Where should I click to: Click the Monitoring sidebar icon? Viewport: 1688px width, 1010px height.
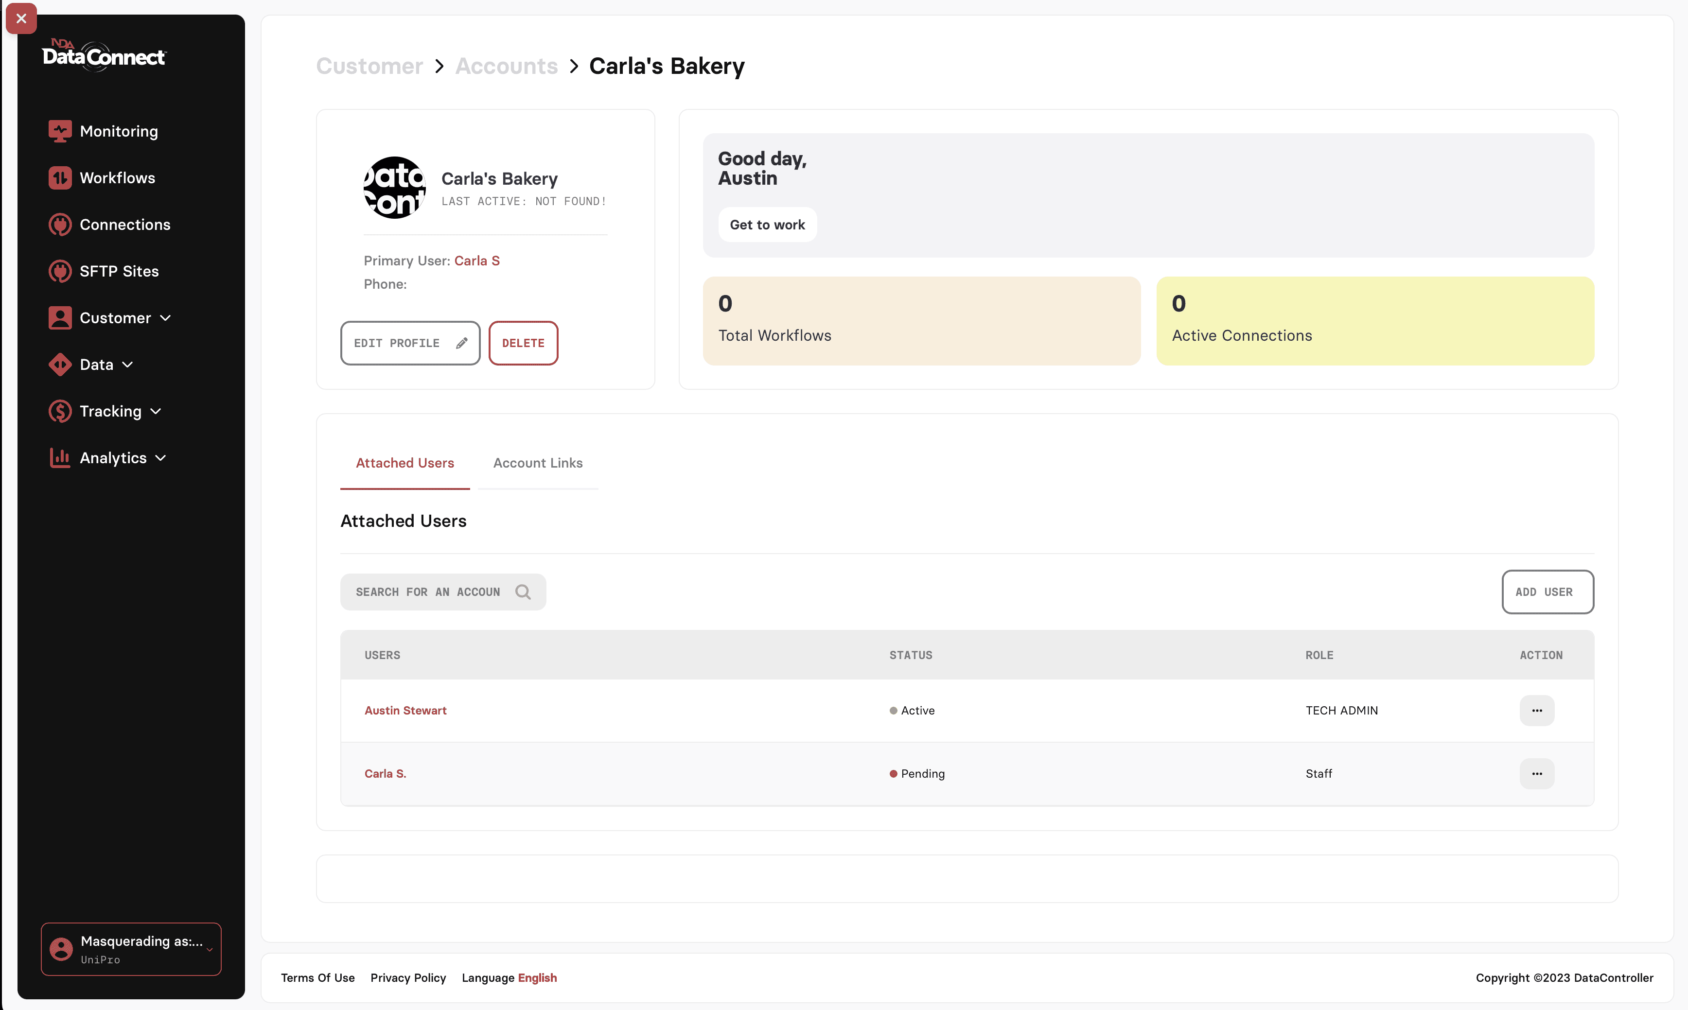pyautogui.click(x=60, y=131)
